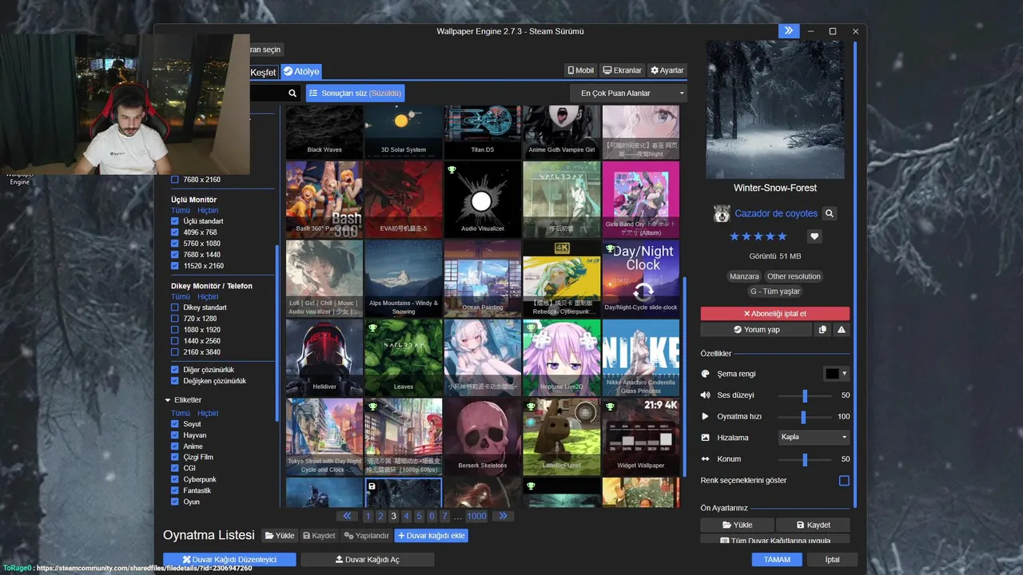Confirm with the TAMAM button
The image size is (1023, 575).
click(777, 560)
